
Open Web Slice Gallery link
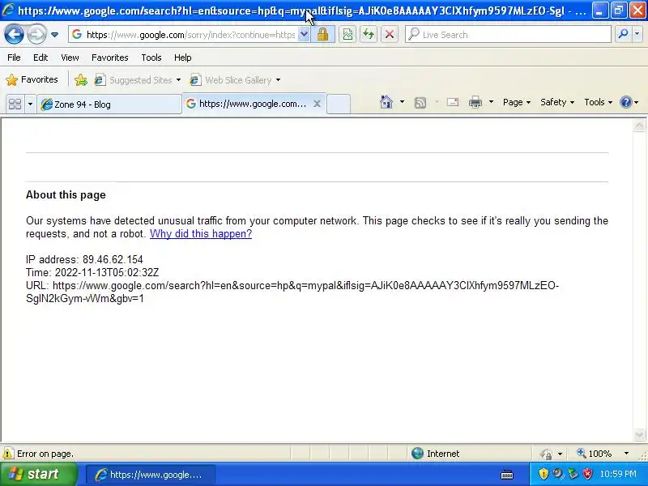(232, 79)
